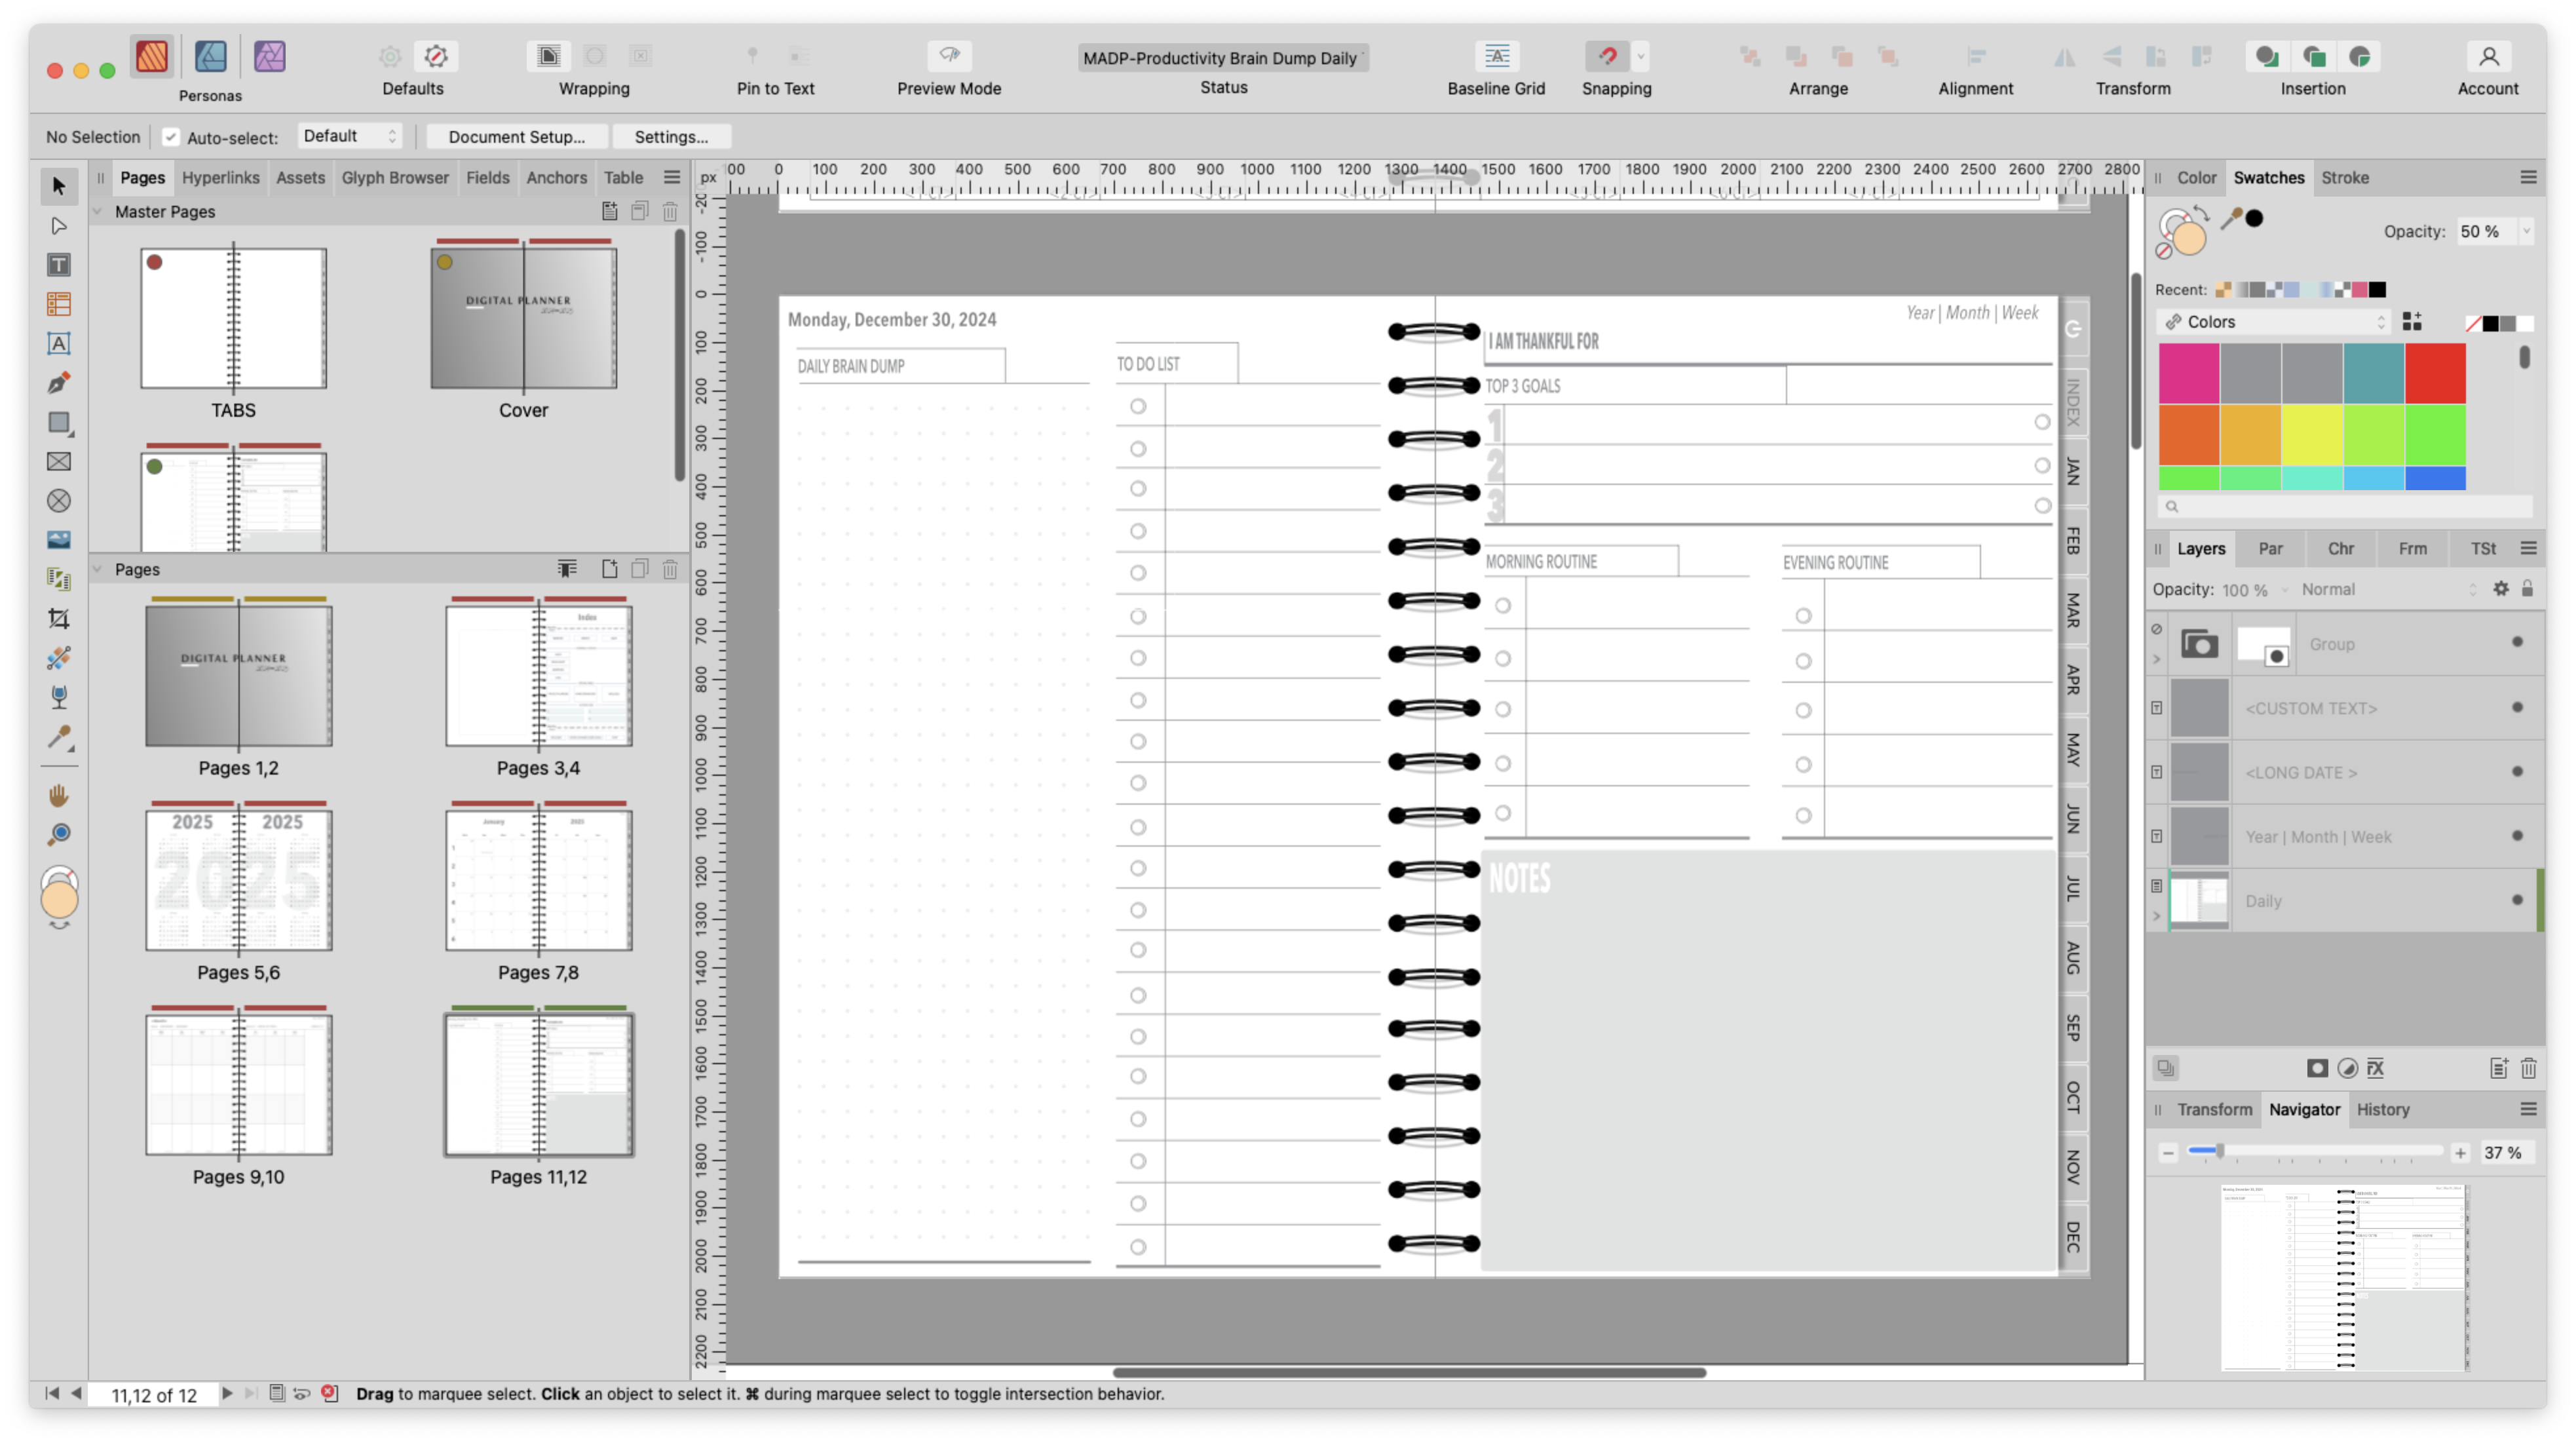Select the Pen tool in toolbar
Image resolution: width=2576 pixels, height=1443 pixels.
(x=59, y=383)
